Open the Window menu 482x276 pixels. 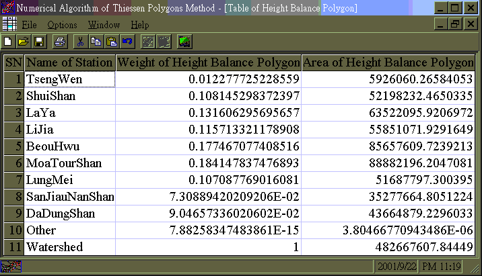point(104,25)
